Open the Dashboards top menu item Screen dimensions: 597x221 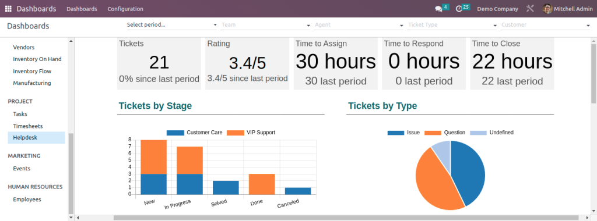(x=82, y=9)
